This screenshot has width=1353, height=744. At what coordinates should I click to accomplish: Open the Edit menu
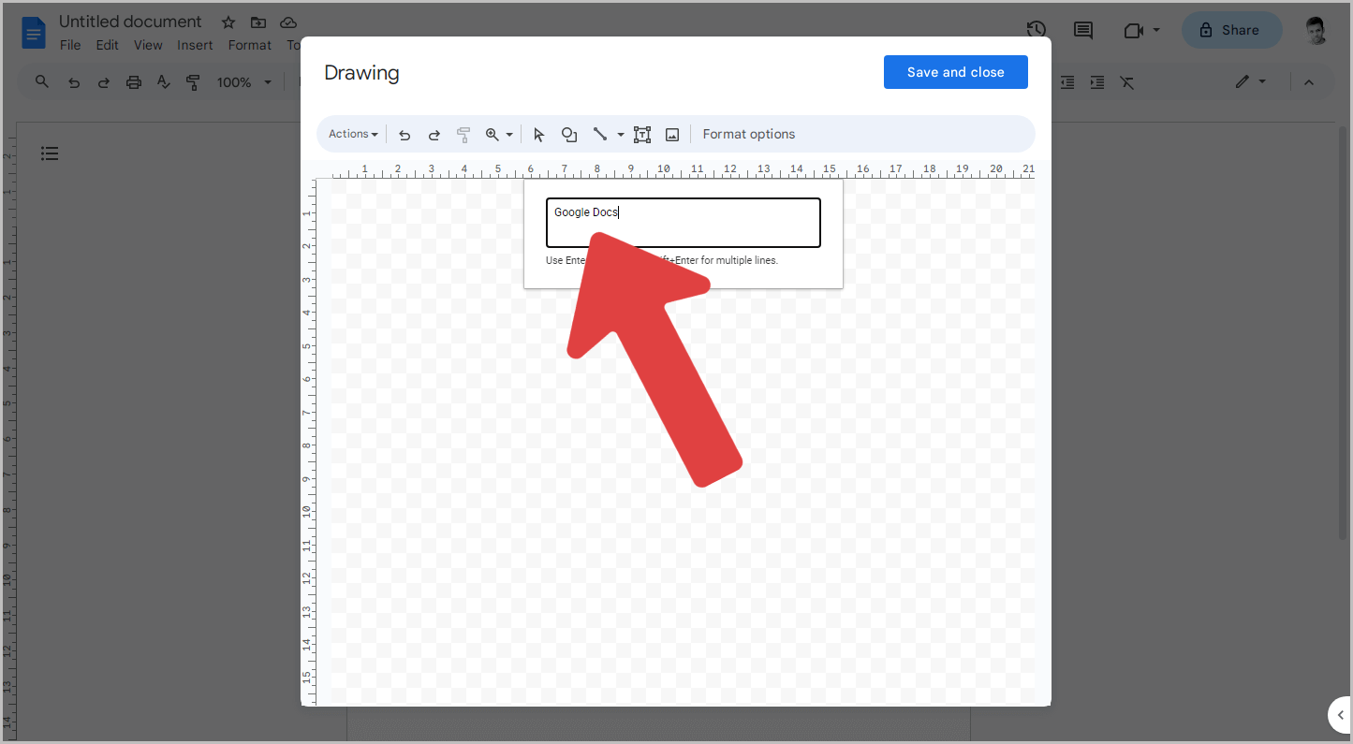click(108, 45)
